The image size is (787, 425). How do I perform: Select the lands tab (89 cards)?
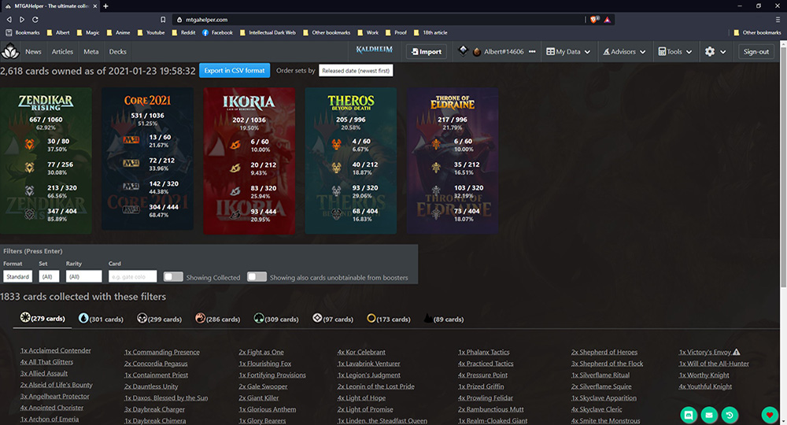444,319
